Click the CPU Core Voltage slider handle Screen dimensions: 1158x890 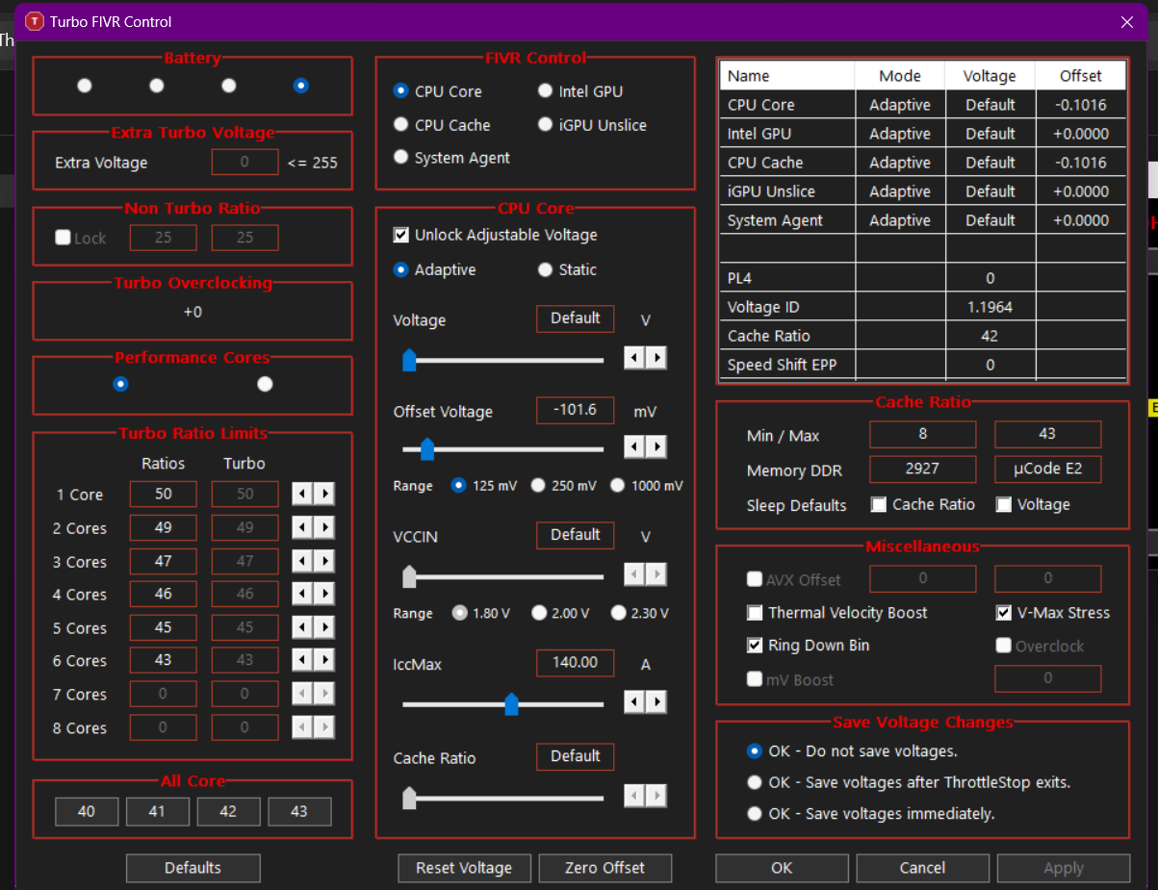409,361
